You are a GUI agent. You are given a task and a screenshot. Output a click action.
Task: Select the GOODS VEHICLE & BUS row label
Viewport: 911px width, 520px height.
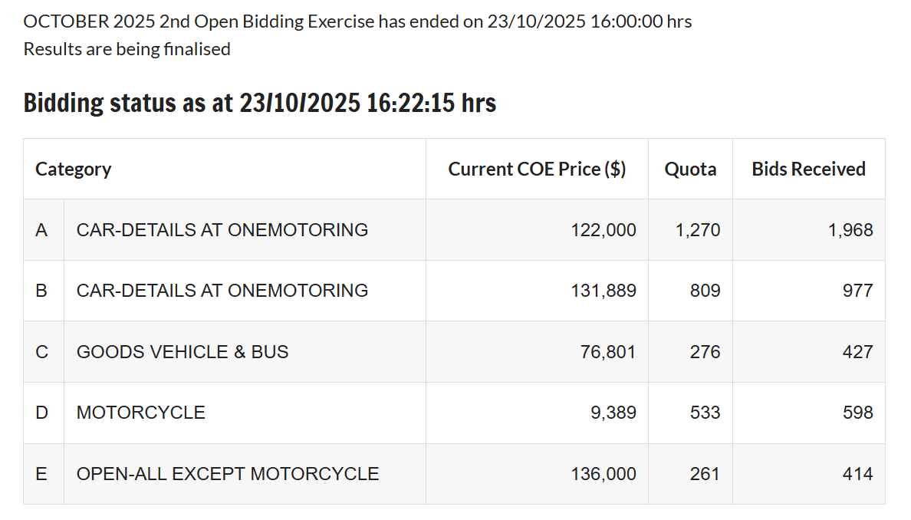[183, 352]
